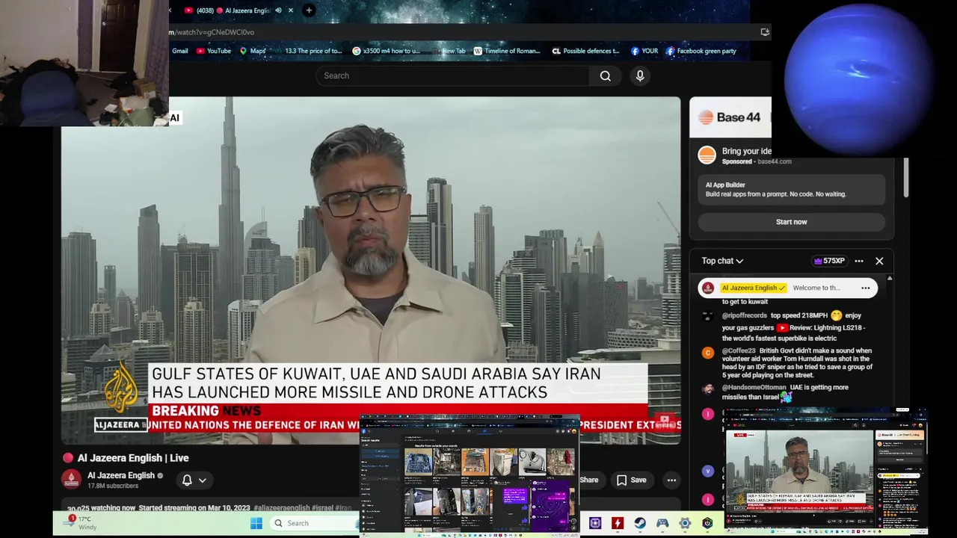Viewport: 957px width, 538px height.
Task: Click the 575XP crown badge in chat
Action: (829, 261)
